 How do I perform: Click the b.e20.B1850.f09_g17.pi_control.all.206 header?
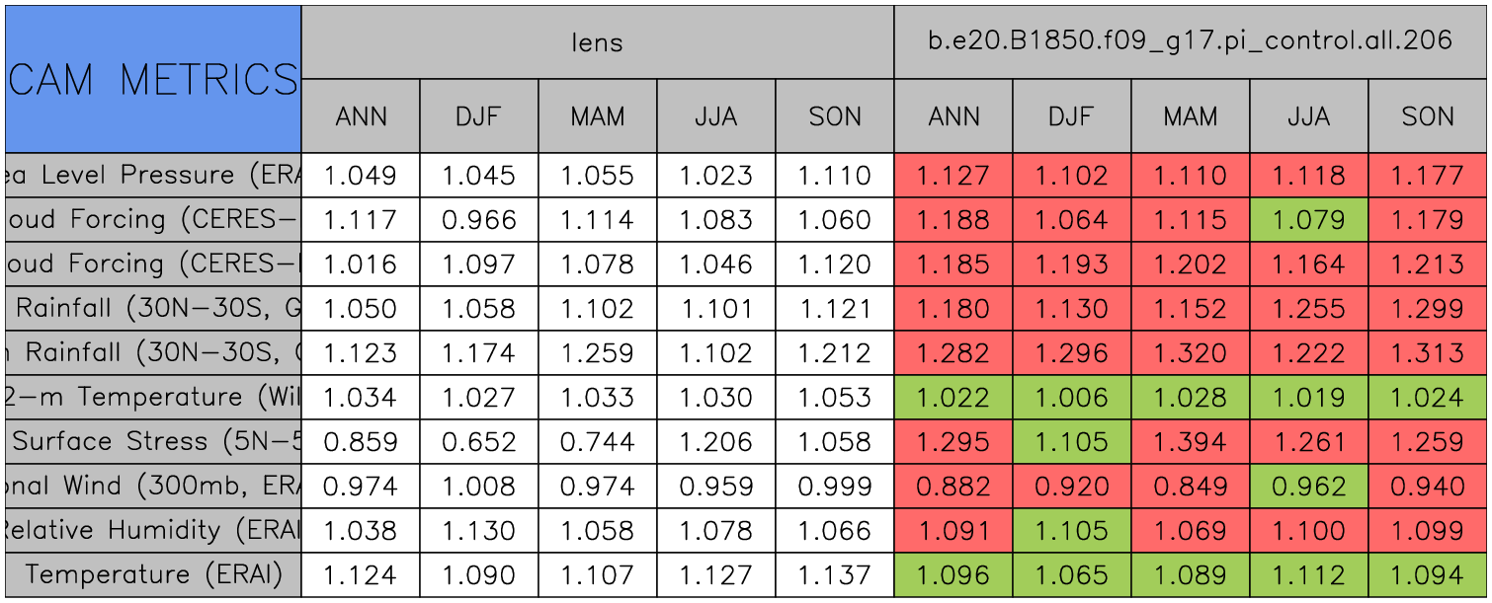coord(1190,41)
